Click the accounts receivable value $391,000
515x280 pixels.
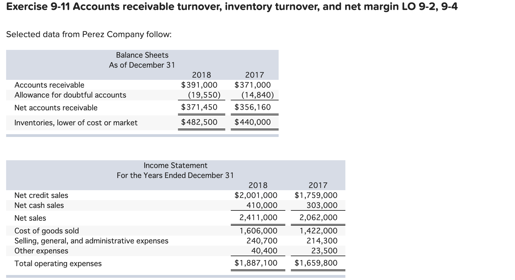coord(199,85)
